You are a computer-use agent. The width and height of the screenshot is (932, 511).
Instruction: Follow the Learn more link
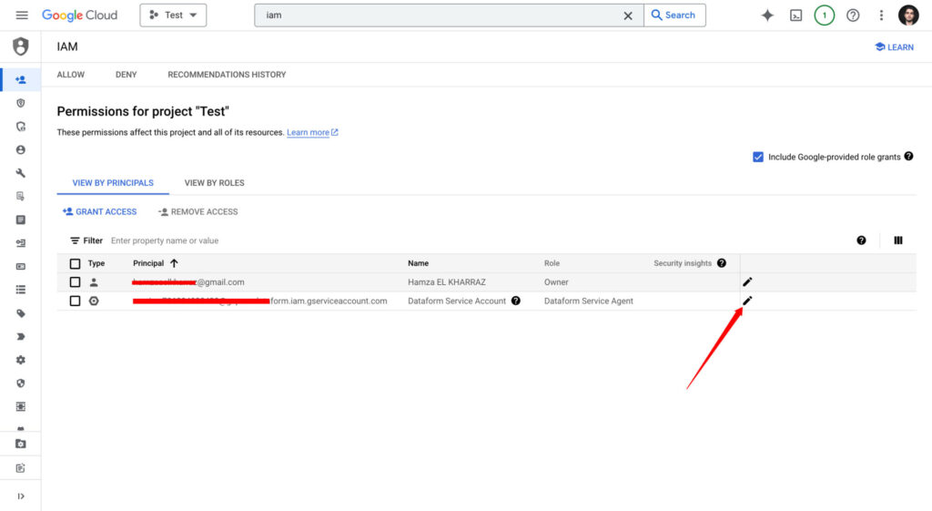coord(309,133)
